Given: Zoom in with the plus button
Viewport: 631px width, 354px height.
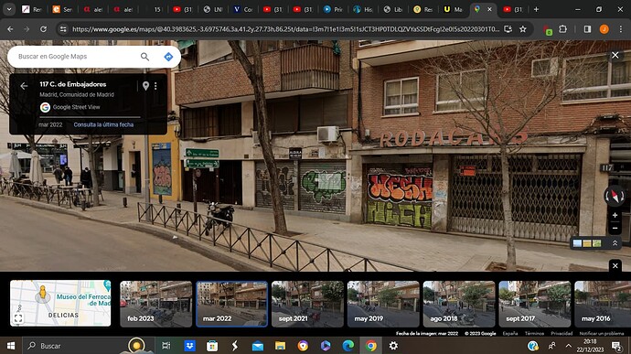Looking at the screenshot, I should click(615, 215).
